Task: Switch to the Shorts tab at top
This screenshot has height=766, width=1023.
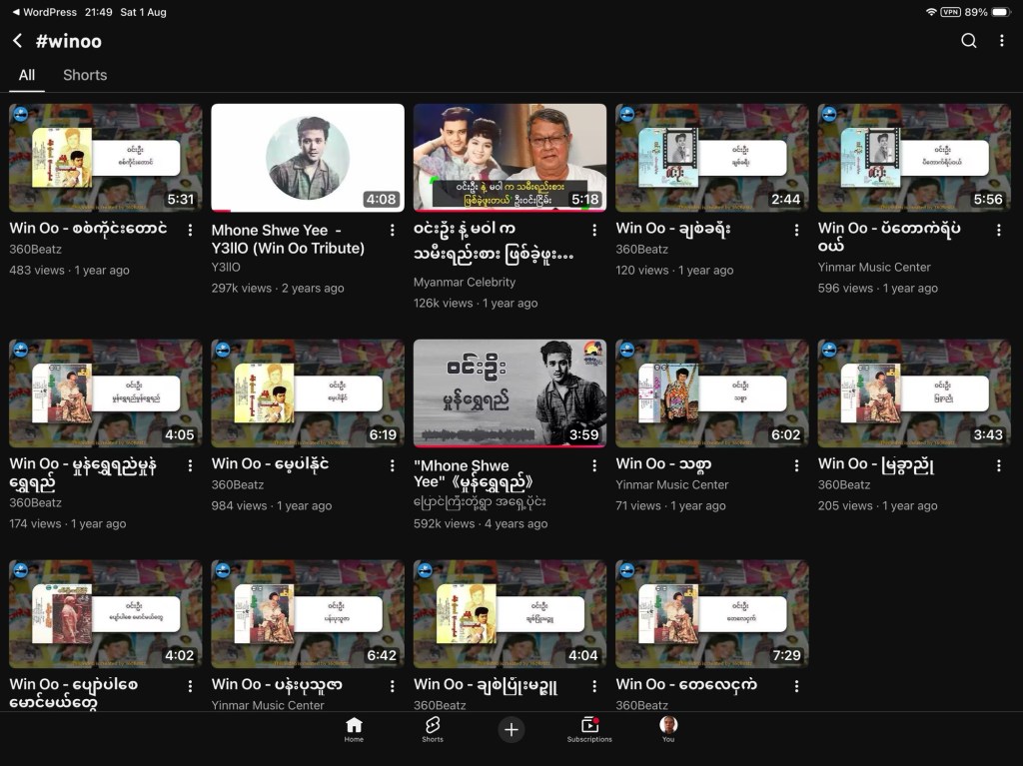Action: (85, 75)
